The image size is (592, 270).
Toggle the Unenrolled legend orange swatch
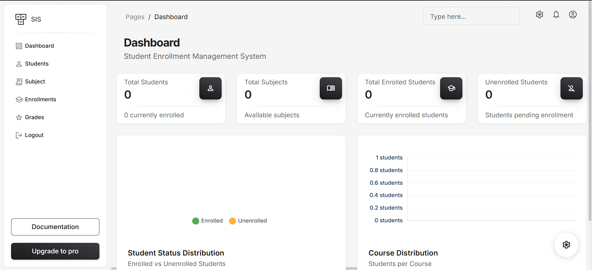[x=232, y=221]
